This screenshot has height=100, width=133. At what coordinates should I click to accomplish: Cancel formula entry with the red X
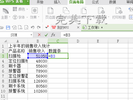point(39,35)
